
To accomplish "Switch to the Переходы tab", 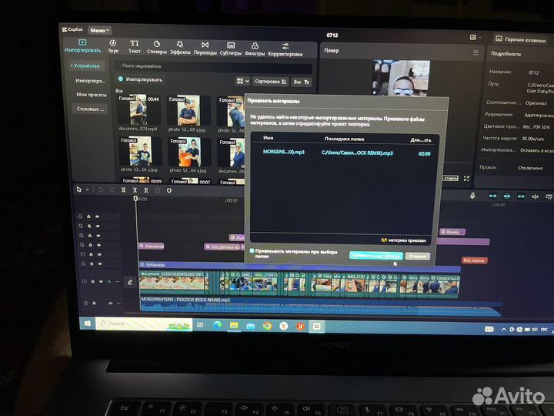I will click(x=205, y=48).
